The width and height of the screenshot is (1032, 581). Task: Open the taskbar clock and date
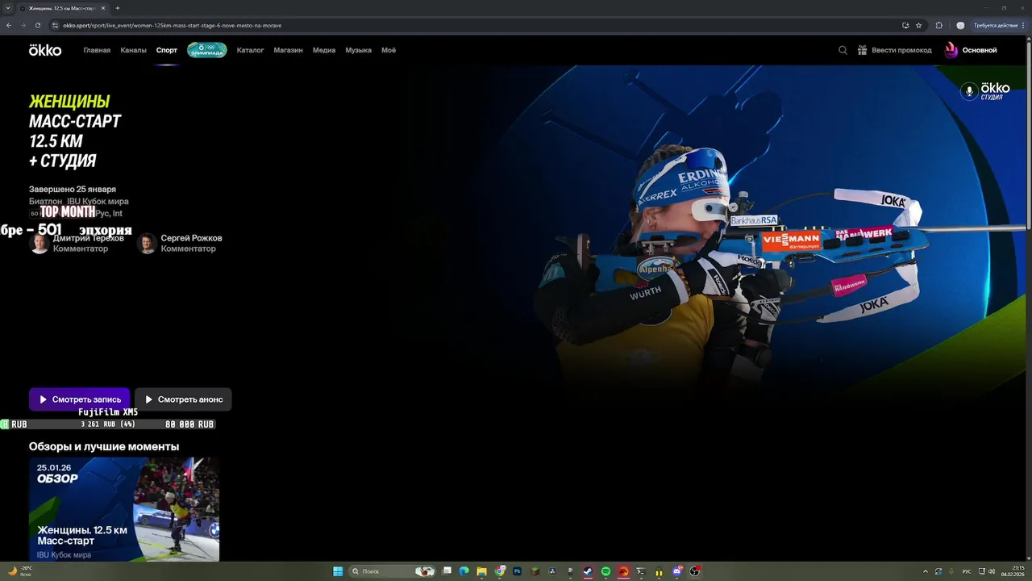[x=1012, y=571]
